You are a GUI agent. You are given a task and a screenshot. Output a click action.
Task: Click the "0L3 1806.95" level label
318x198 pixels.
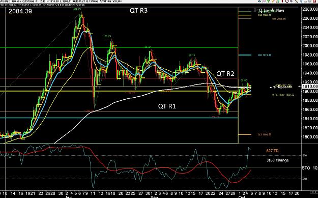pos(265,134)
